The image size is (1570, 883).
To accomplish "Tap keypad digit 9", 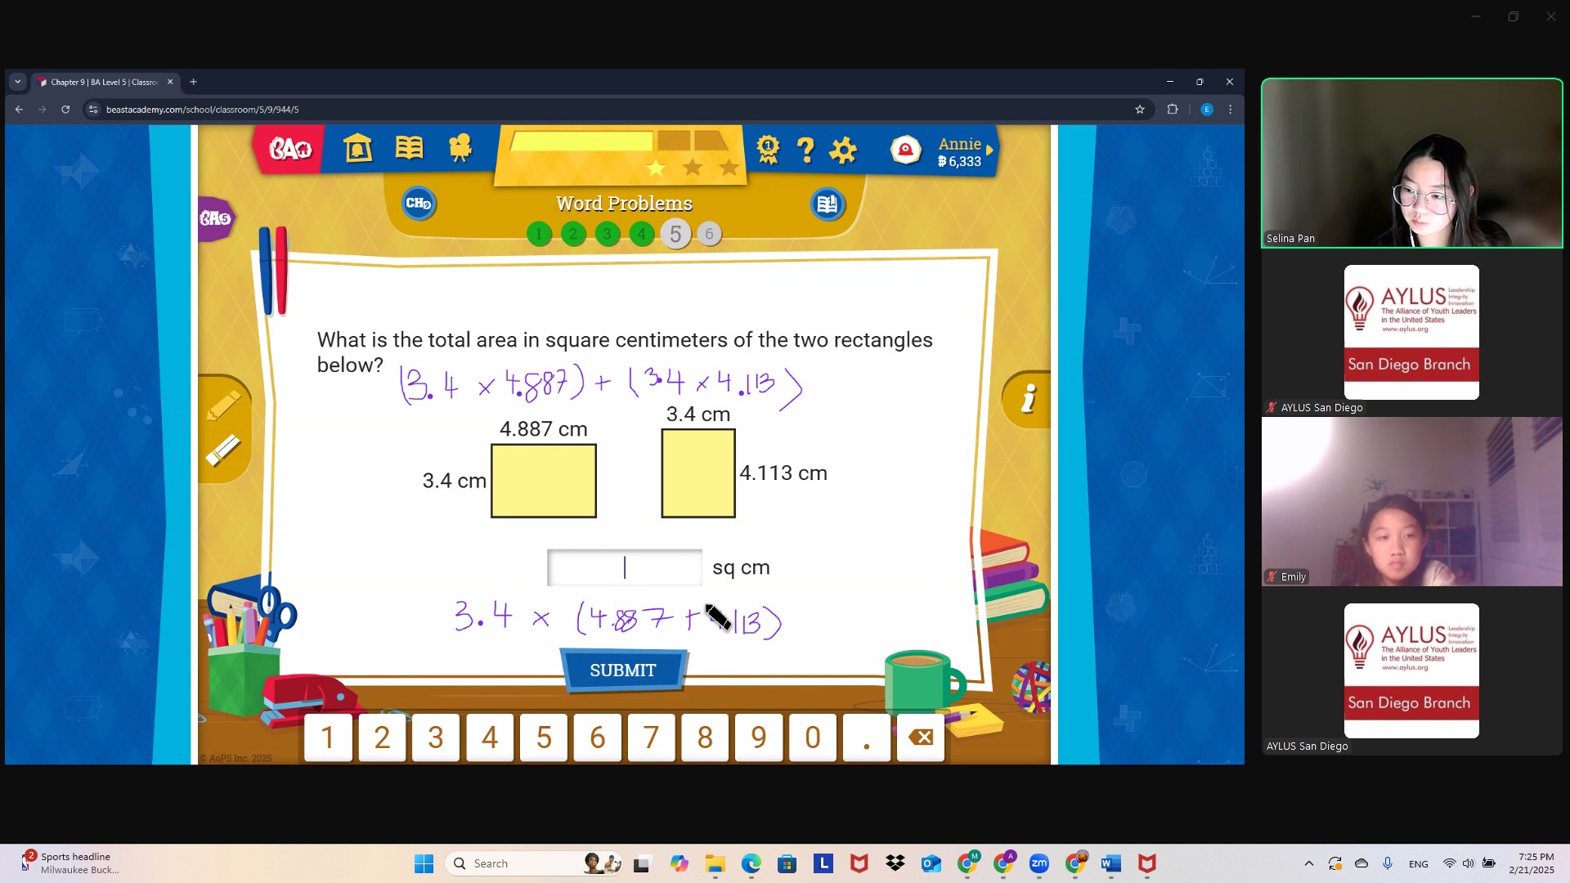I will click(759, 737).
